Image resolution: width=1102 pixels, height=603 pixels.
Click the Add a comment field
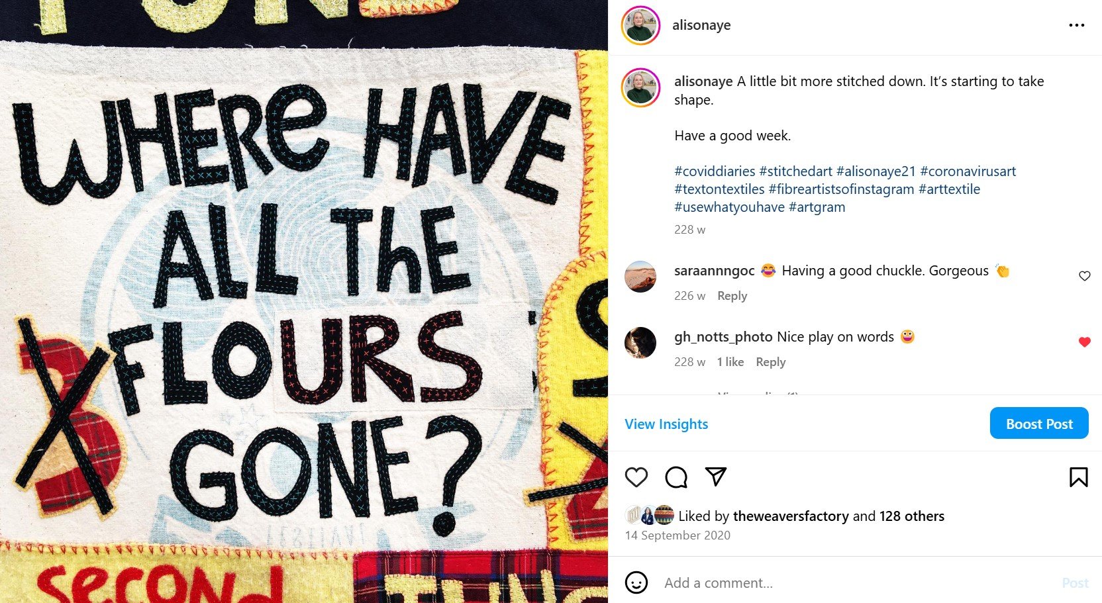854,583
